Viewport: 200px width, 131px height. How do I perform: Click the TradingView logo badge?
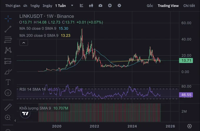tap(25, 113)
